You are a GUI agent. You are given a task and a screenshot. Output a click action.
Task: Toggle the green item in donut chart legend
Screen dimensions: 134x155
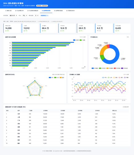pyautogui.click(x=102, y=68)
